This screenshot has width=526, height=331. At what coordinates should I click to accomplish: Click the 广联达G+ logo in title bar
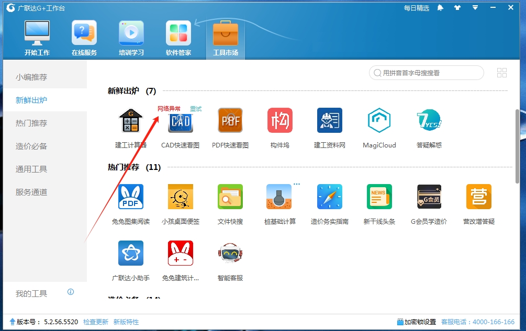(x=10, y=7)
